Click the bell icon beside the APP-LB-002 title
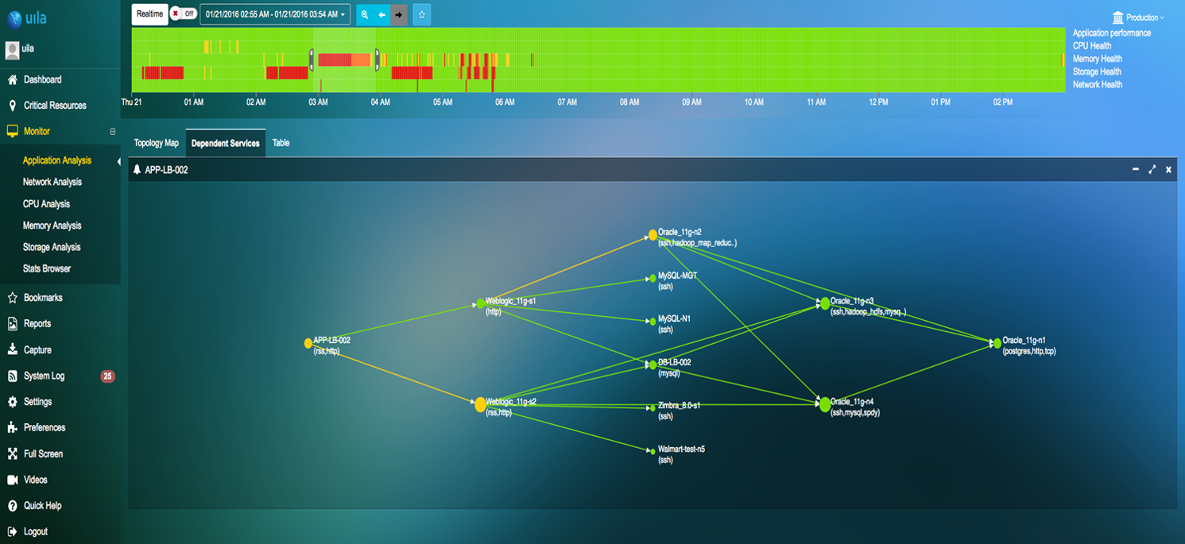1185x544 pixels. (137, 170)
